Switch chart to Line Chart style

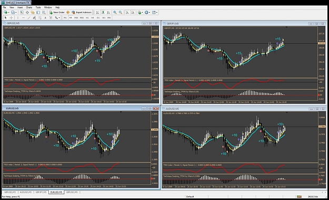tap(108, 13)
